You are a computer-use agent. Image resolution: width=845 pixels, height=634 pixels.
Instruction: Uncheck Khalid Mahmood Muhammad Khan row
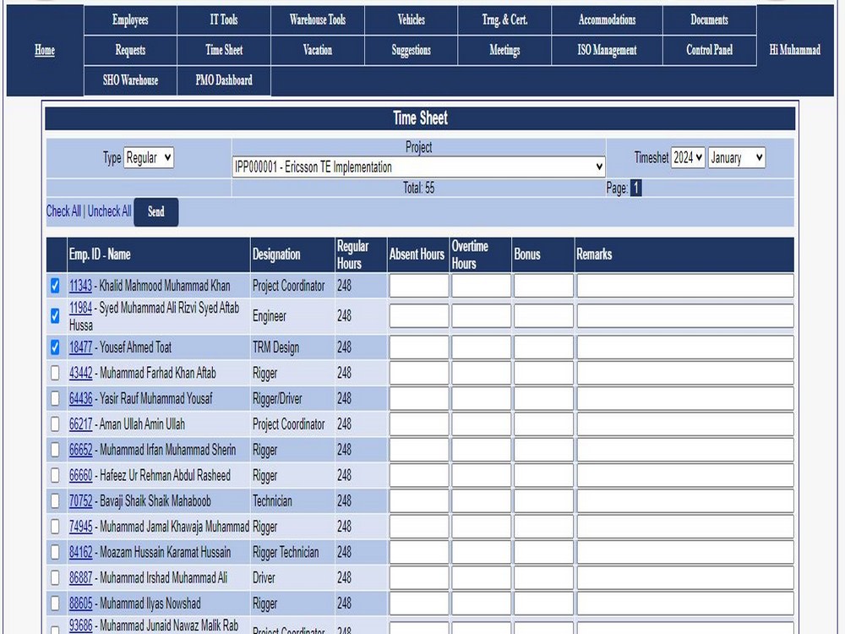pos(55,286)
